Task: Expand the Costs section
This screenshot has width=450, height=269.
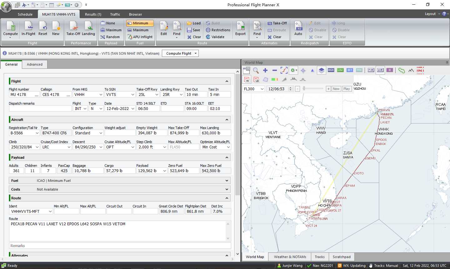Action: tap(227, 189)
